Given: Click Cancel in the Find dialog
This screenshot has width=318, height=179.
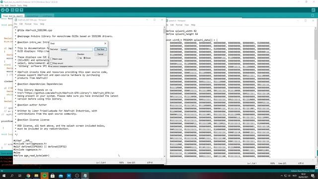Looking at the screenshot, I should click(100, 54).
